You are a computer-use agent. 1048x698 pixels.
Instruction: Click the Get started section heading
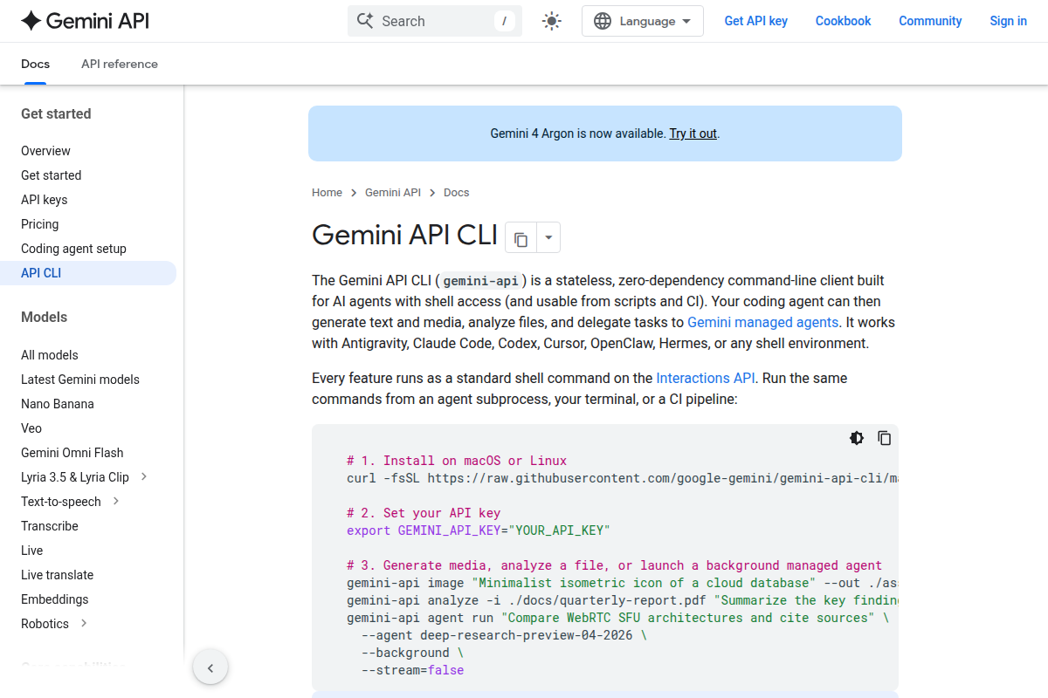(x=56, y=113)
